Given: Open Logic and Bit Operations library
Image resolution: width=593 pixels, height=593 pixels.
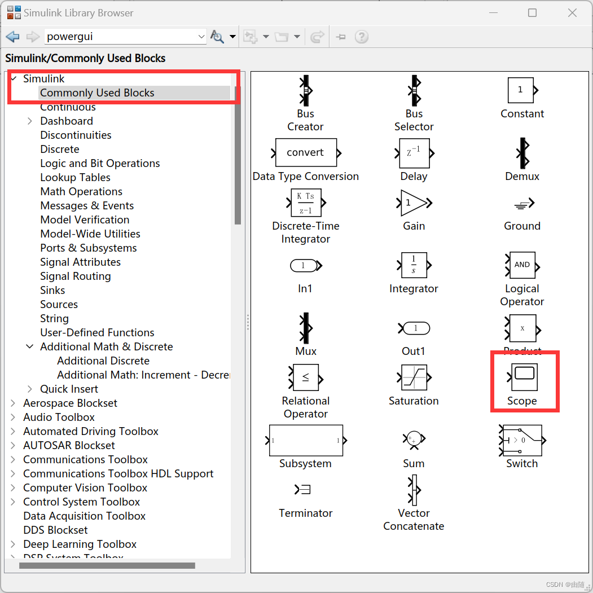Looking at the screenshot, I should pyautogui.click(x=100, y=163).
